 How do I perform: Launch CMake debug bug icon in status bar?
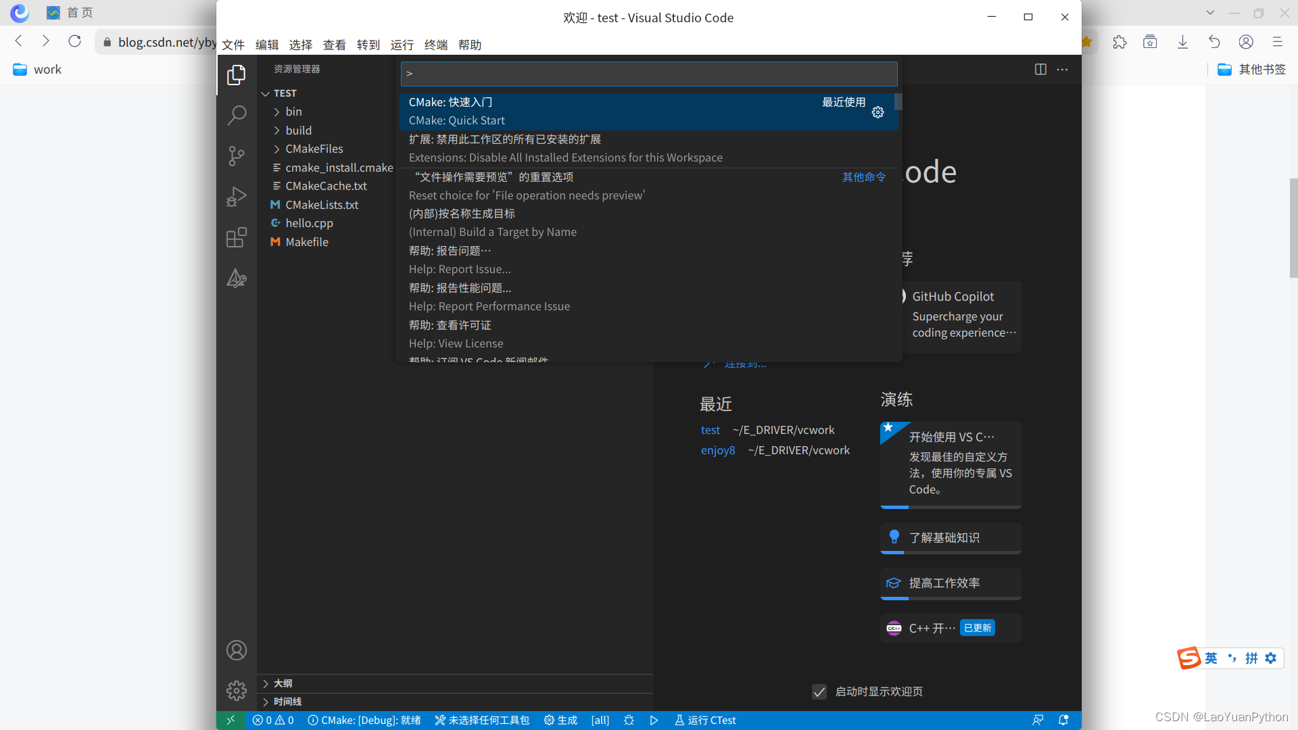[x=629, y=721]
